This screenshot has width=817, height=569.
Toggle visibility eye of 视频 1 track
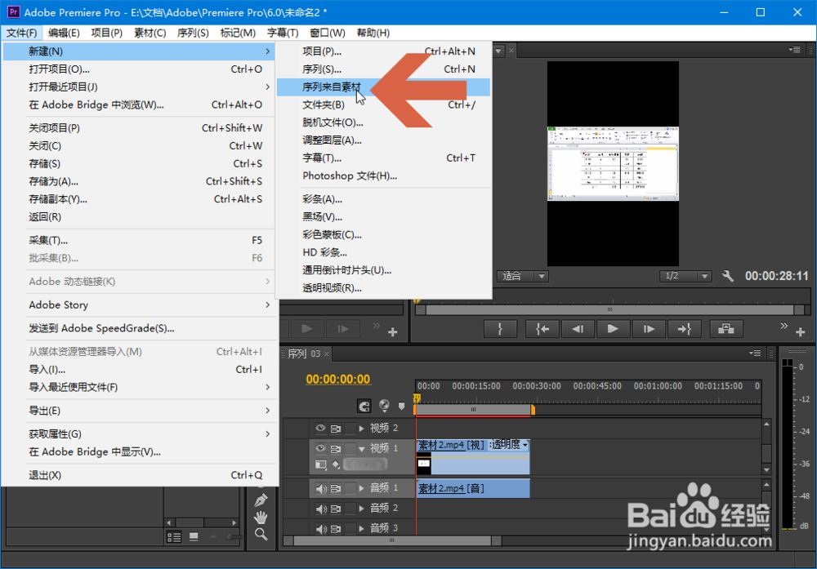(320, 447)
